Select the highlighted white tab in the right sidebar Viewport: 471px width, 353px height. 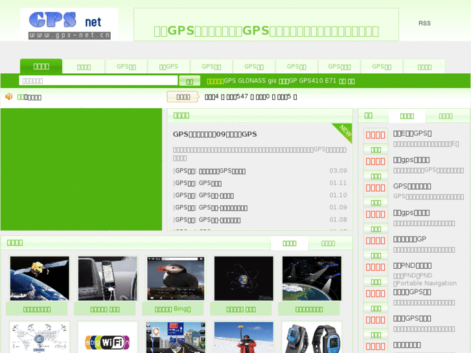click(x=407, y=116)
